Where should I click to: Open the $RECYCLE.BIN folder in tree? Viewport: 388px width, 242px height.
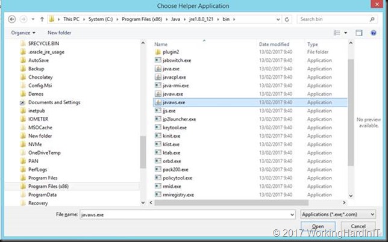[43, 43]
